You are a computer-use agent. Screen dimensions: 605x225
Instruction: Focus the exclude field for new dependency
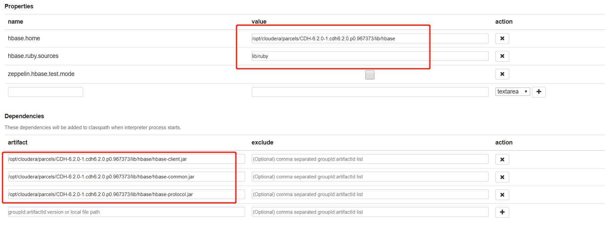pos(370,212)
